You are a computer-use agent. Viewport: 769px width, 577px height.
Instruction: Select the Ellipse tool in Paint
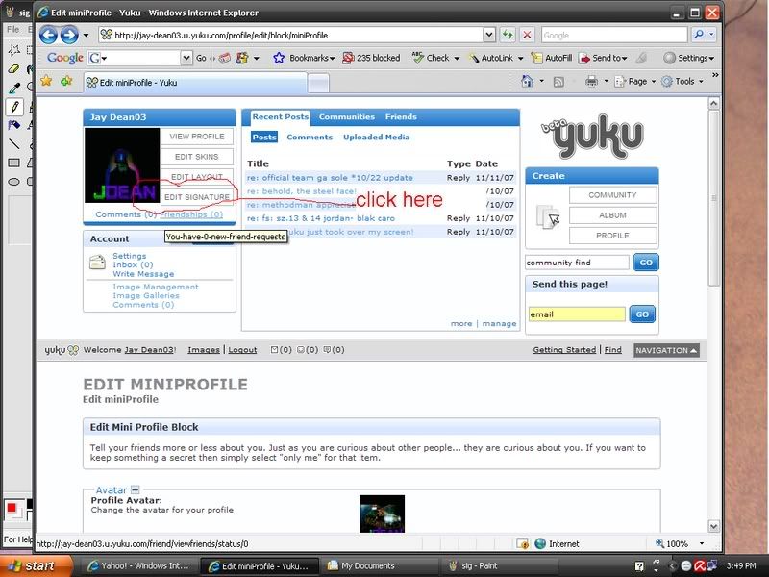click(x=13, y=182)
